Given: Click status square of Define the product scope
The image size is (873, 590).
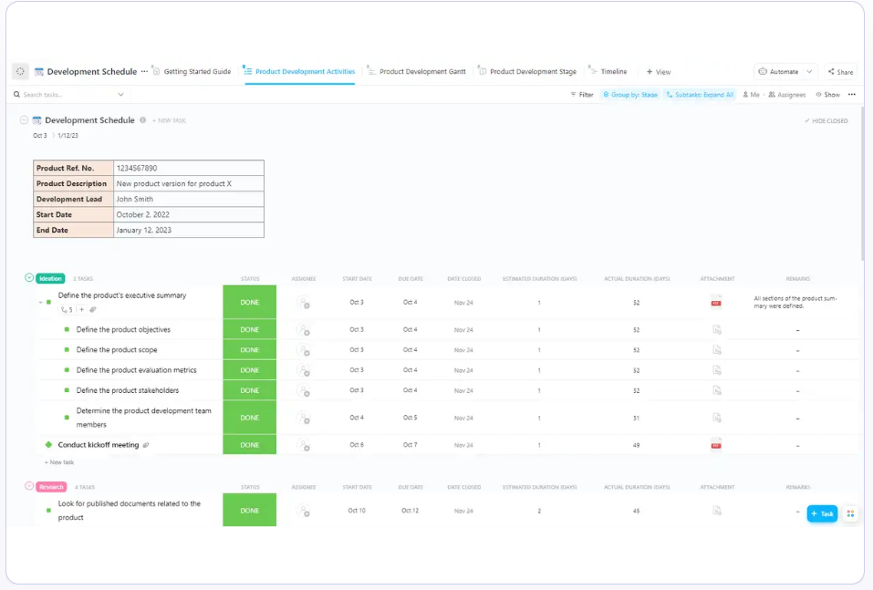Looking at the screenshot, I should tap(67, 349).
